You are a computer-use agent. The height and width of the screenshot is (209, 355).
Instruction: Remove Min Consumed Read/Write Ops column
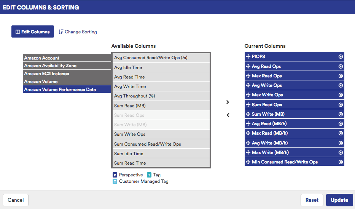click(341, 162)
